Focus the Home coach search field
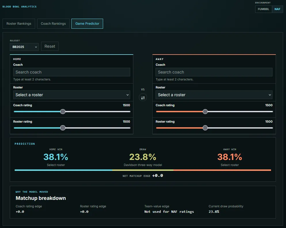 pos(71,72)
